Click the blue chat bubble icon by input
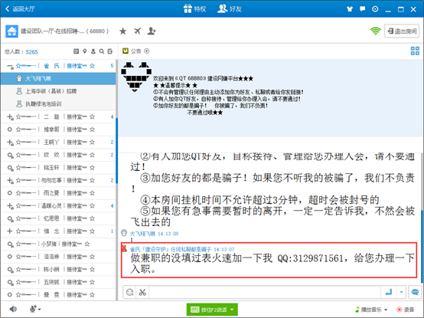This screenshot has height=318, width=424. coord(415,292)
